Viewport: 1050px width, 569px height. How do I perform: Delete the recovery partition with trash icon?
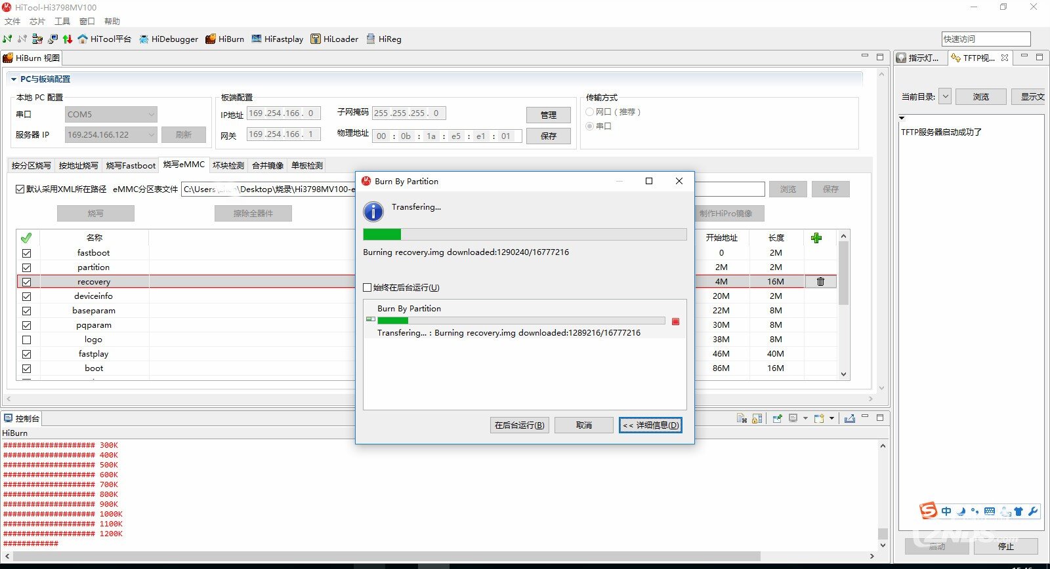pos(820,281)
